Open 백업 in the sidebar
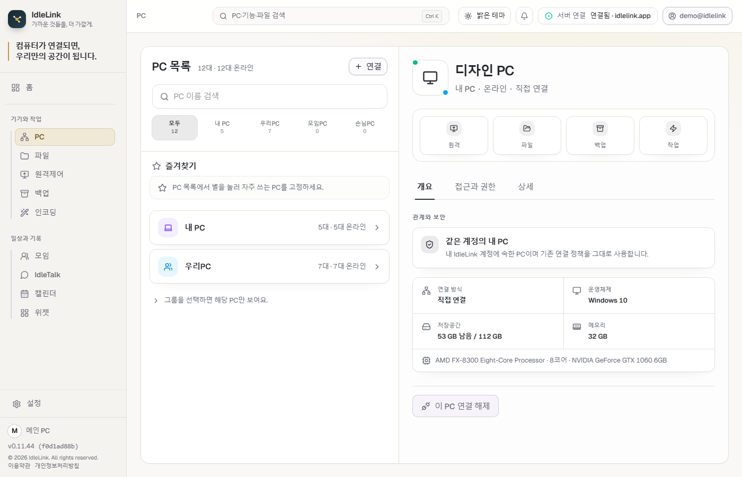Image resolution: width=742 pixels, height=477 pixels. pyautogui.click(x=65, y=193)
